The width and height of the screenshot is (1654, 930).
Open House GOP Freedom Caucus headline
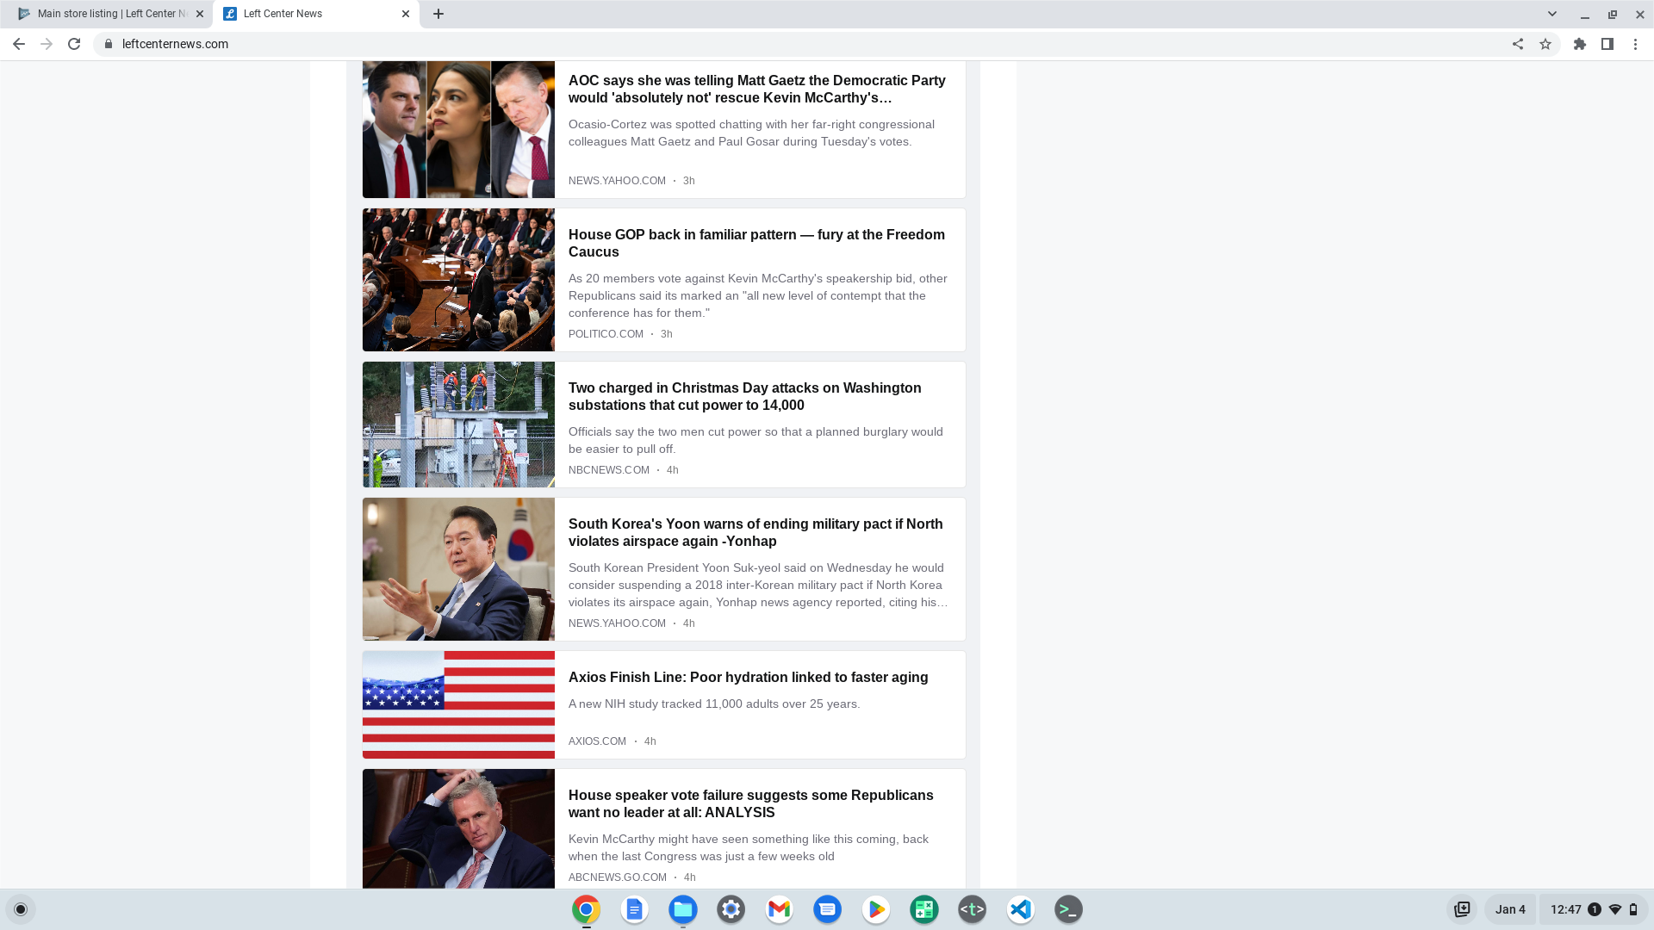tap(756, 243)
